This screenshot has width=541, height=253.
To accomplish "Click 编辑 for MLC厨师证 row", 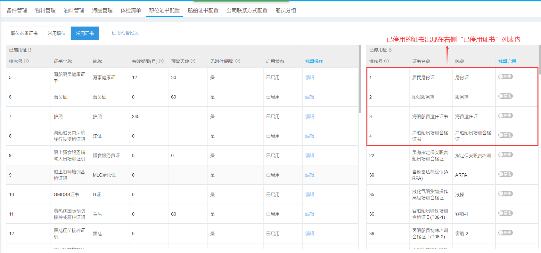I will tap(310, 175).
